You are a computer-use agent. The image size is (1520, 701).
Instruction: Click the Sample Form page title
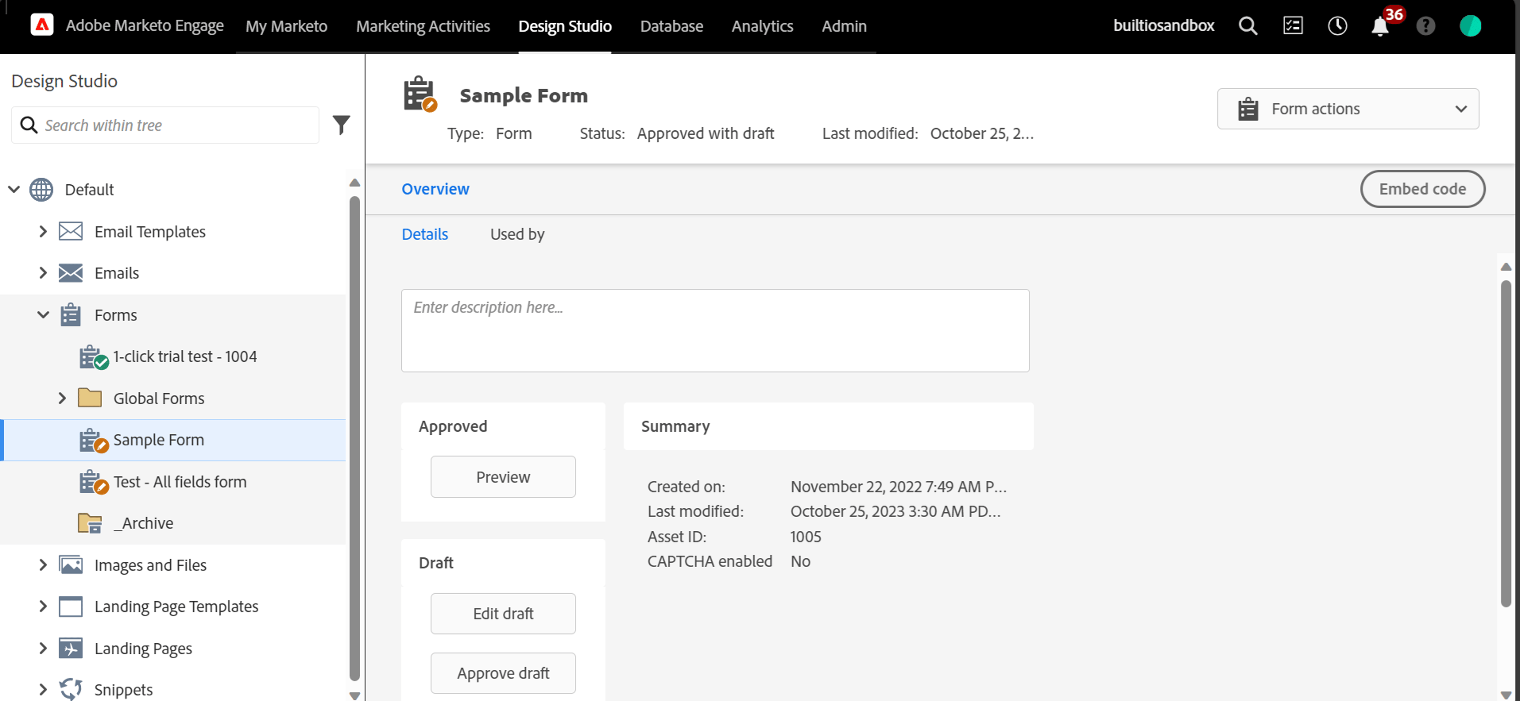pos(523,95)
